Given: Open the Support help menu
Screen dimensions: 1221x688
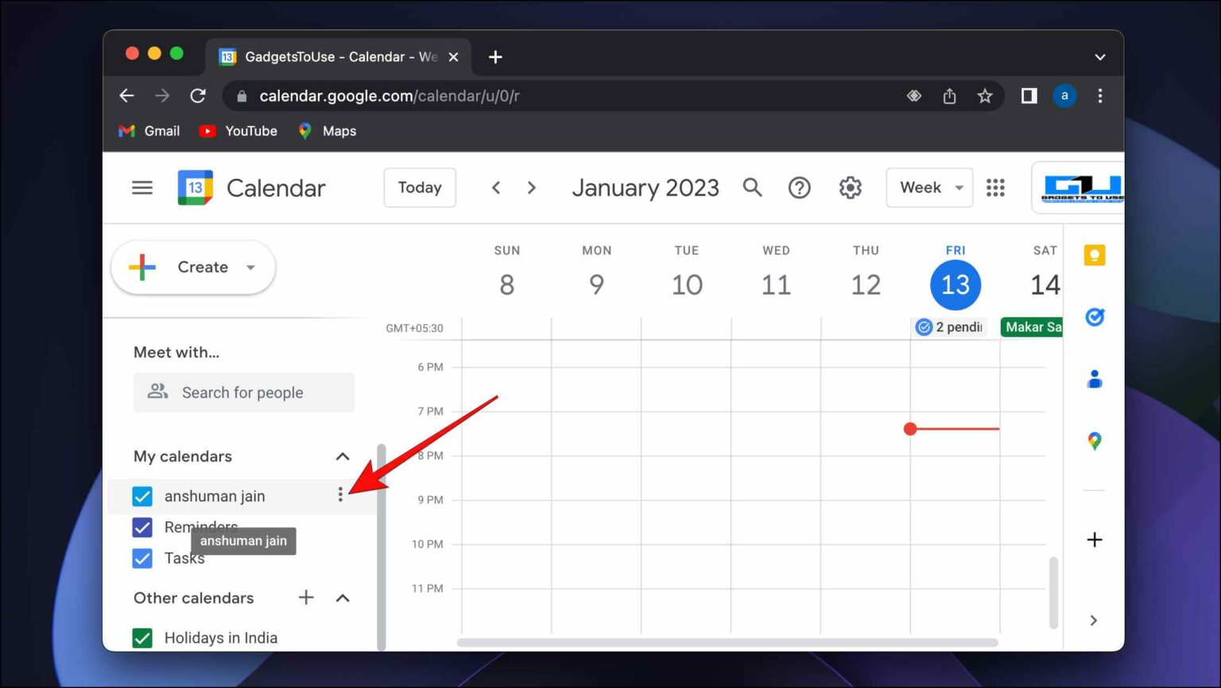Looking at the screenshot, I should tap(800, 187).
